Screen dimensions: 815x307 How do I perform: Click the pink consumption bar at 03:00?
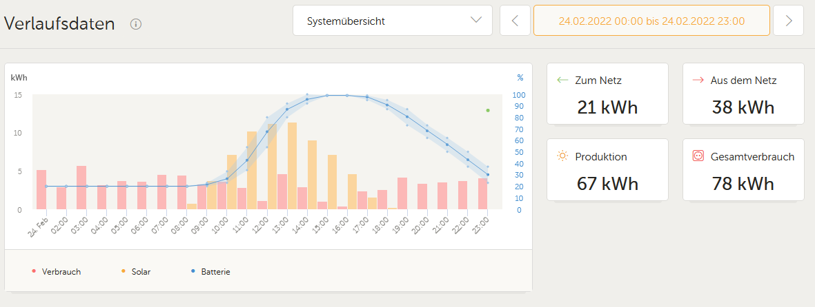click(x=81, y=187)
